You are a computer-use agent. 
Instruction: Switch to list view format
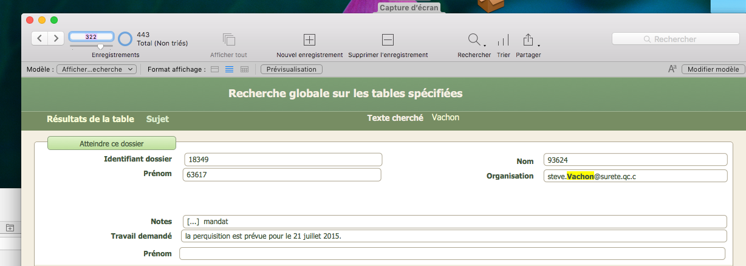click(x=230, y=69)
